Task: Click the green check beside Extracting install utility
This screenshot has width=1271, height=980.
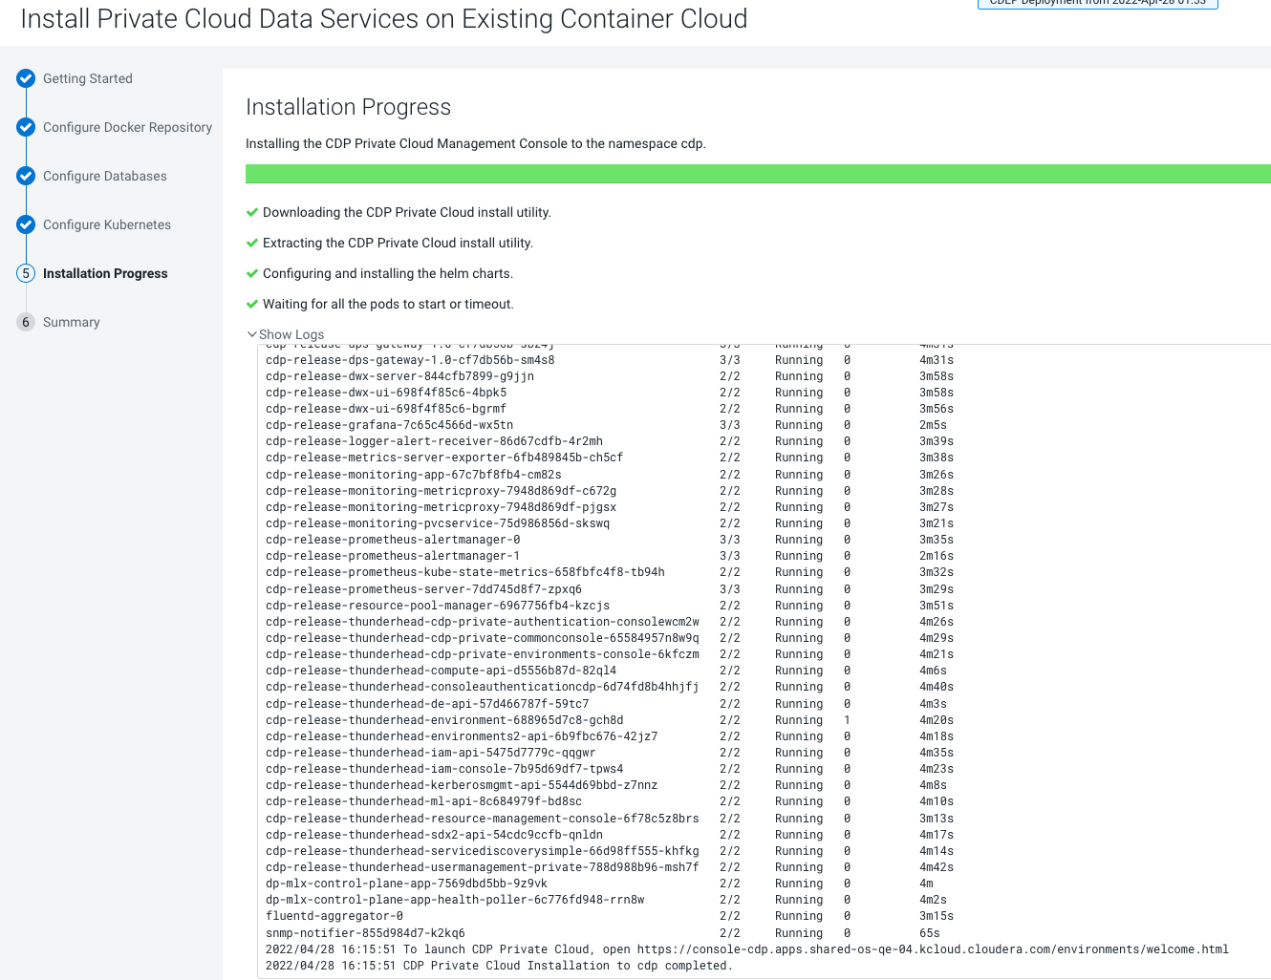Action: 252,243
